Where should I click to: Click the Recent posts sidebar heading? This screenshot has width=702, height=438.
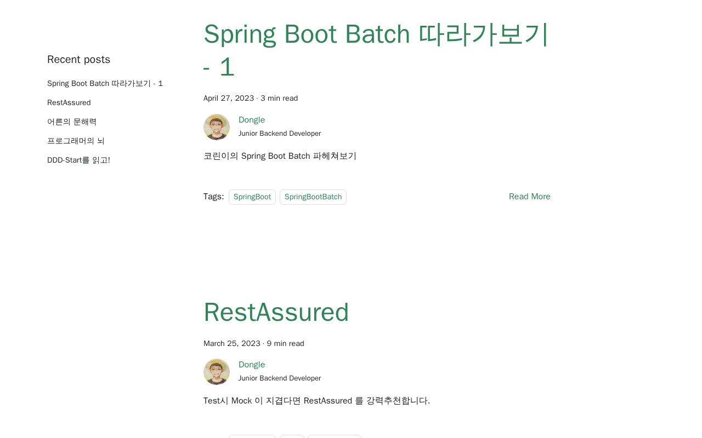click(x=78, y=60)
